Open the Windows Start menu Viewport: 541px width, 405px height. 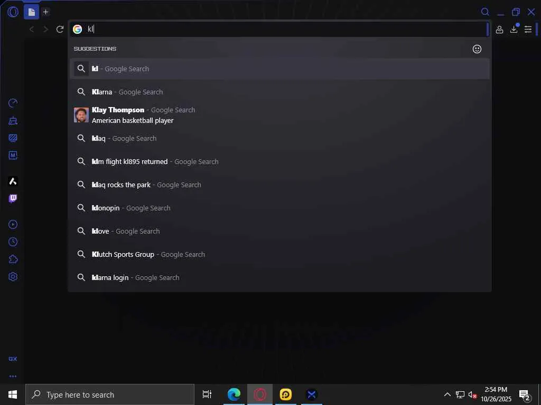point(13,394)
